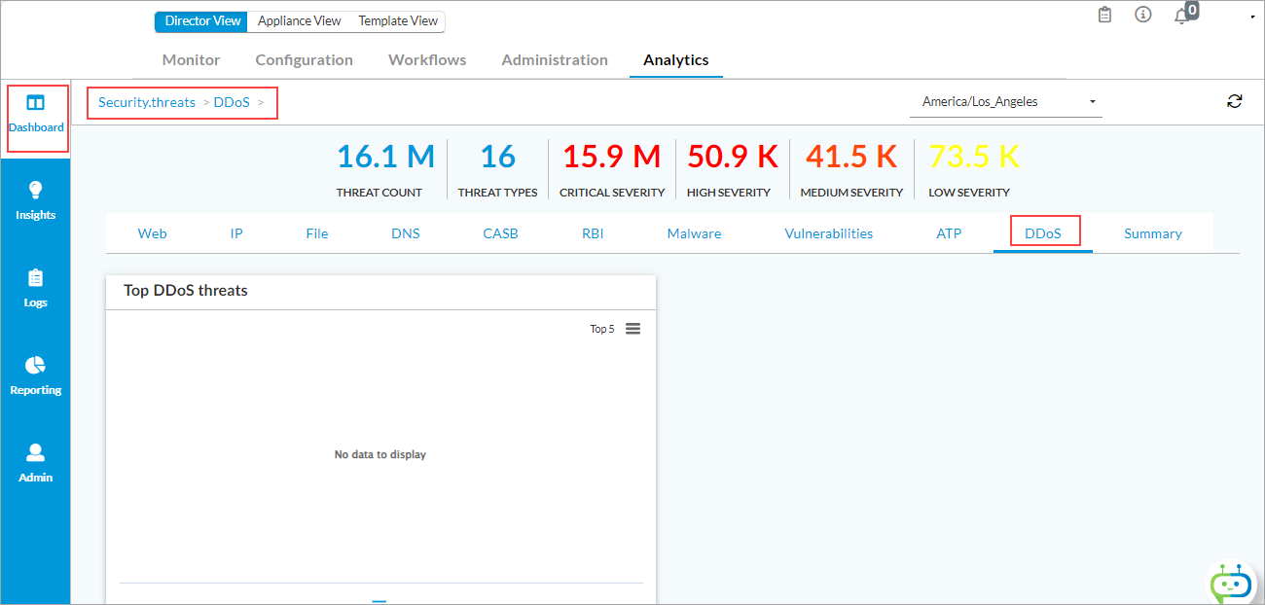Click the refresh icon
This screenshot has height=605, width=1265.
pos(1235,101)
